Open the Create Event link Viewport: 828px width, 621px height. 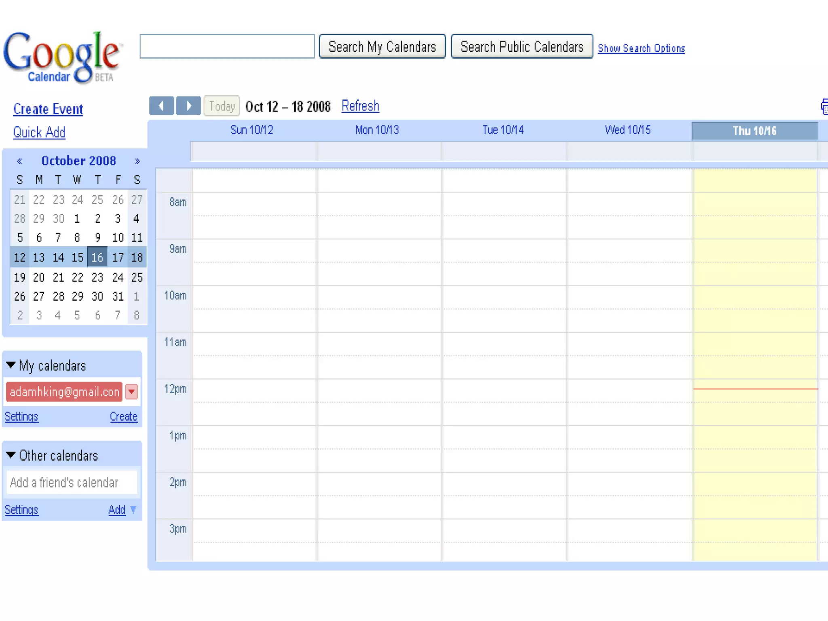[48, 109]
